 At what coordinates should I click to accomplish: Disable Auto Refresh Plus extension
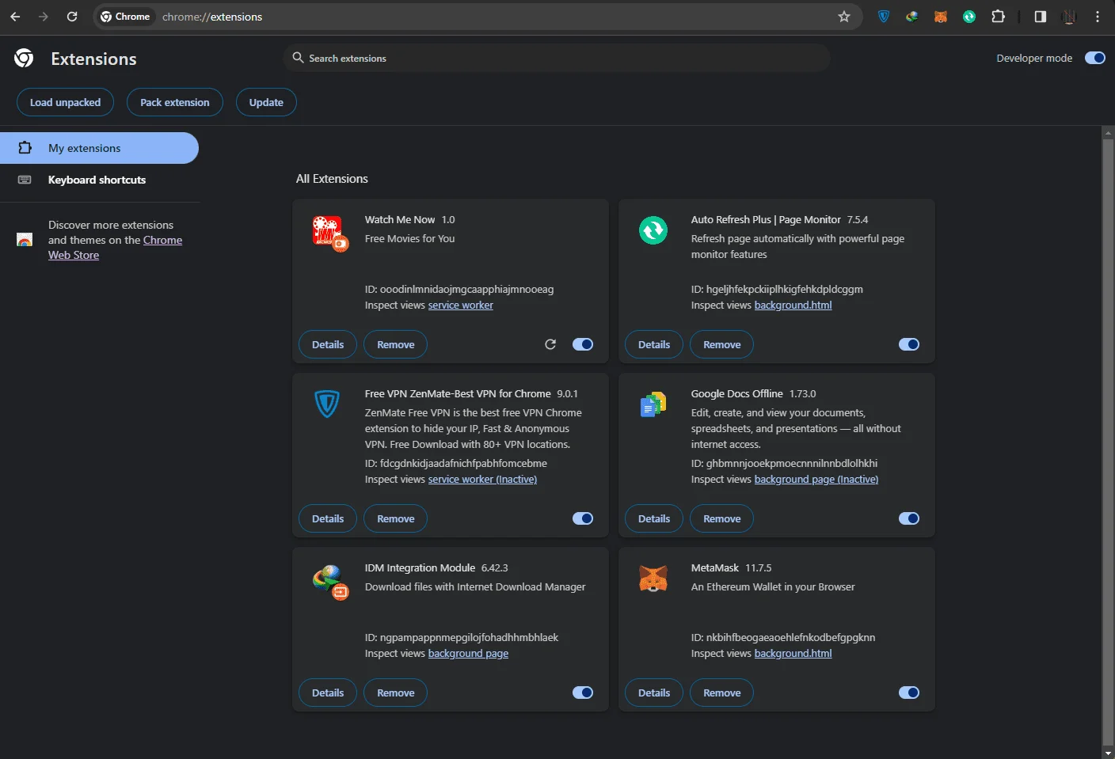[909, 344]
